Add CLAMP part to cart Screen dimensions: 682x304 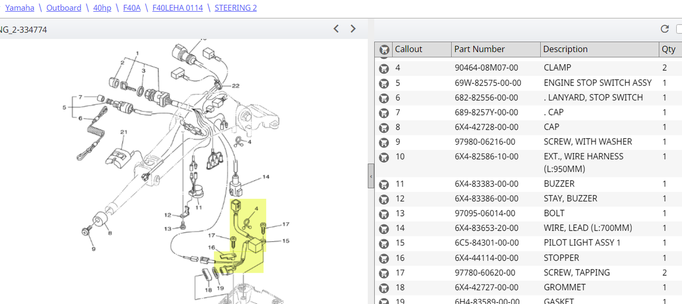tap(384, 68)
